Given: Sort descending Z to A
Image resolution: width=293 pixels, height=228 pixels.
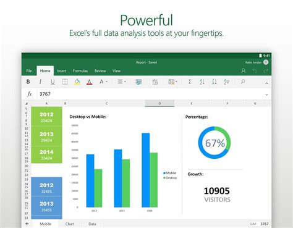Looking at the screenshot, I should 214,82.
